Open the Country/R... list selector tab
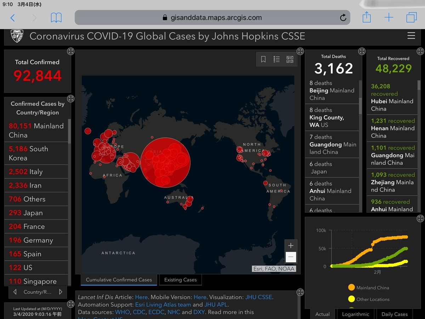This screenshot has width=425, height=319. click(x=38, y=292)
